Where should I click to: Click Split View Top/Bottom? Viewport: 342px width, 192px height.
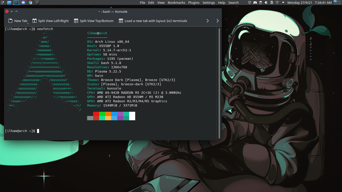(x=94, y=21)
